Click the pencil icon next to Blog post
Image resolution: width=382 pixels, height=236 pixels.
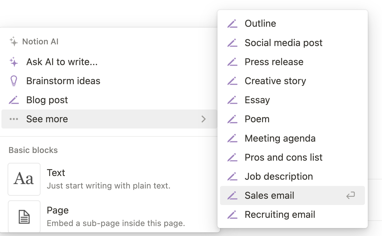click(14, 100)
